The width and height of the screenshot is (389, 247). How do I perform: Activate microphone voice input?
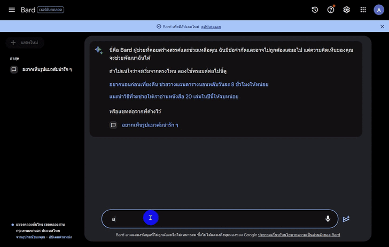(x=328, y=219)
